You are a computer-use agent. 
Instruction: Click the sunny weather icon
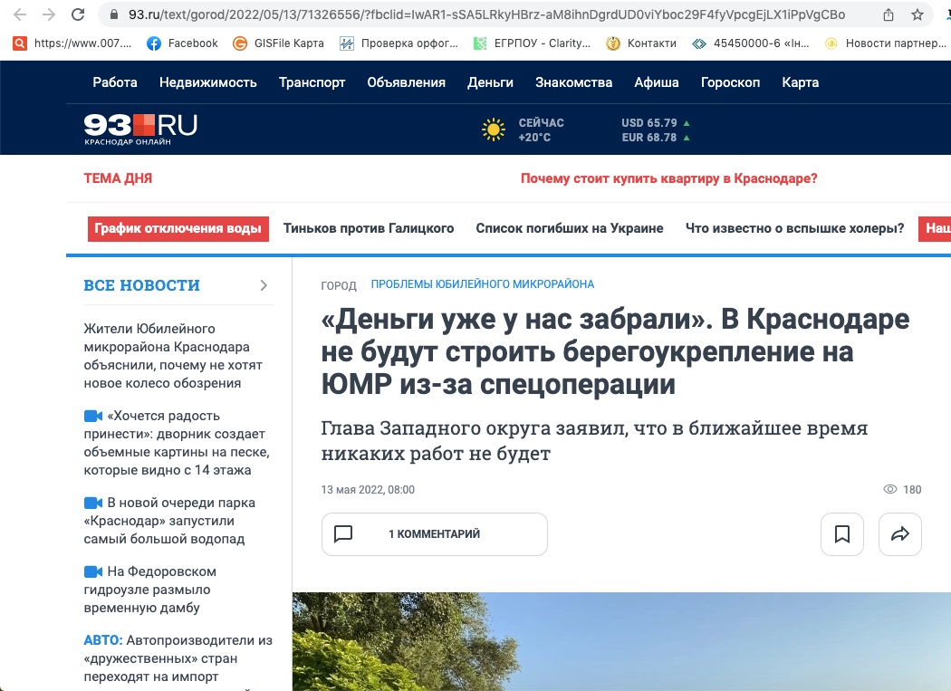493,130
